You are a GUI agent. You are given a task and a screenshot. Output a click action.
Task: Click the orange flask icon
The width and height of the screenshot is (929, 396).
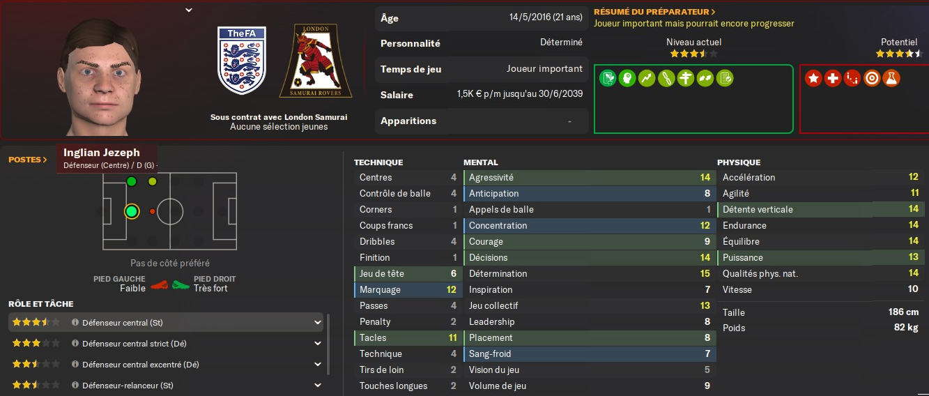(891, 79)
